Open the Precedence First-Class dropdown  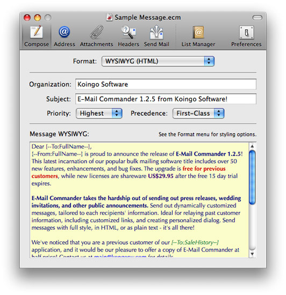pos(198,113)
